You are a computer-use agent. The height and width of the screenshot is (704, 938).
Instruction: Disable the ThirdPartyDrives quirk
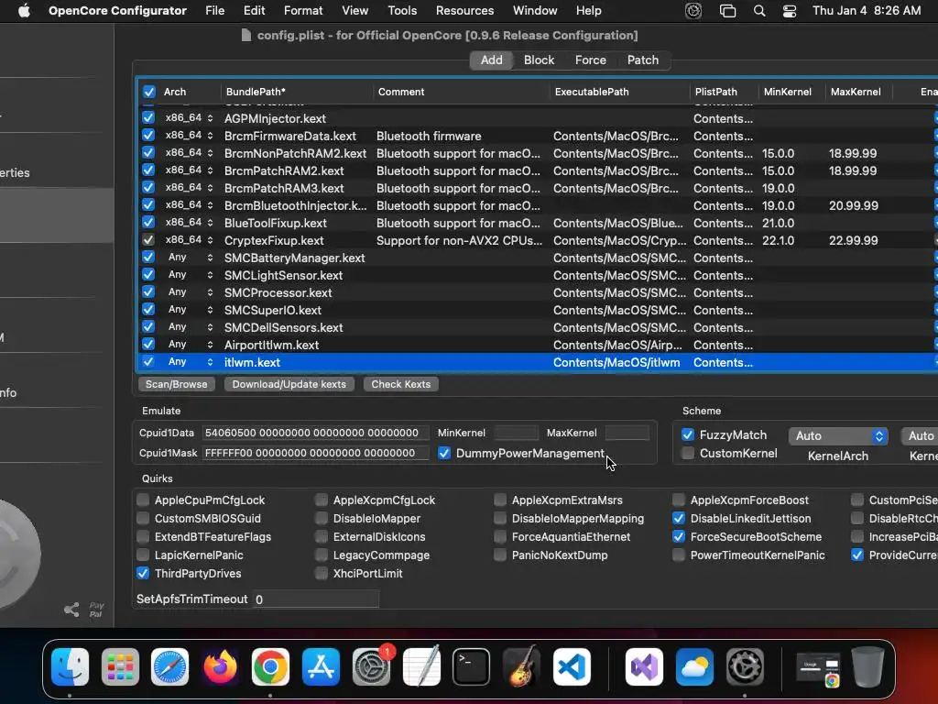143,574
